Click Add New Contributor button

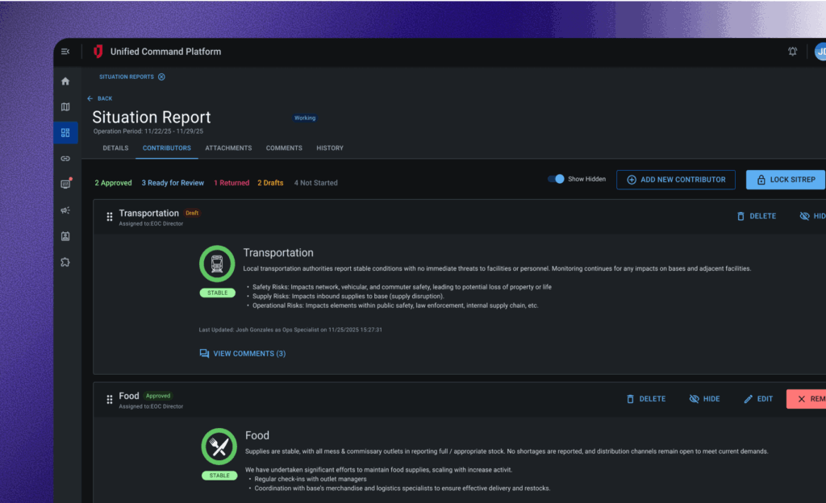coord(675,180)
